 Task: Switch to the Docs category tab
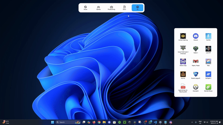tap(124, 8)
